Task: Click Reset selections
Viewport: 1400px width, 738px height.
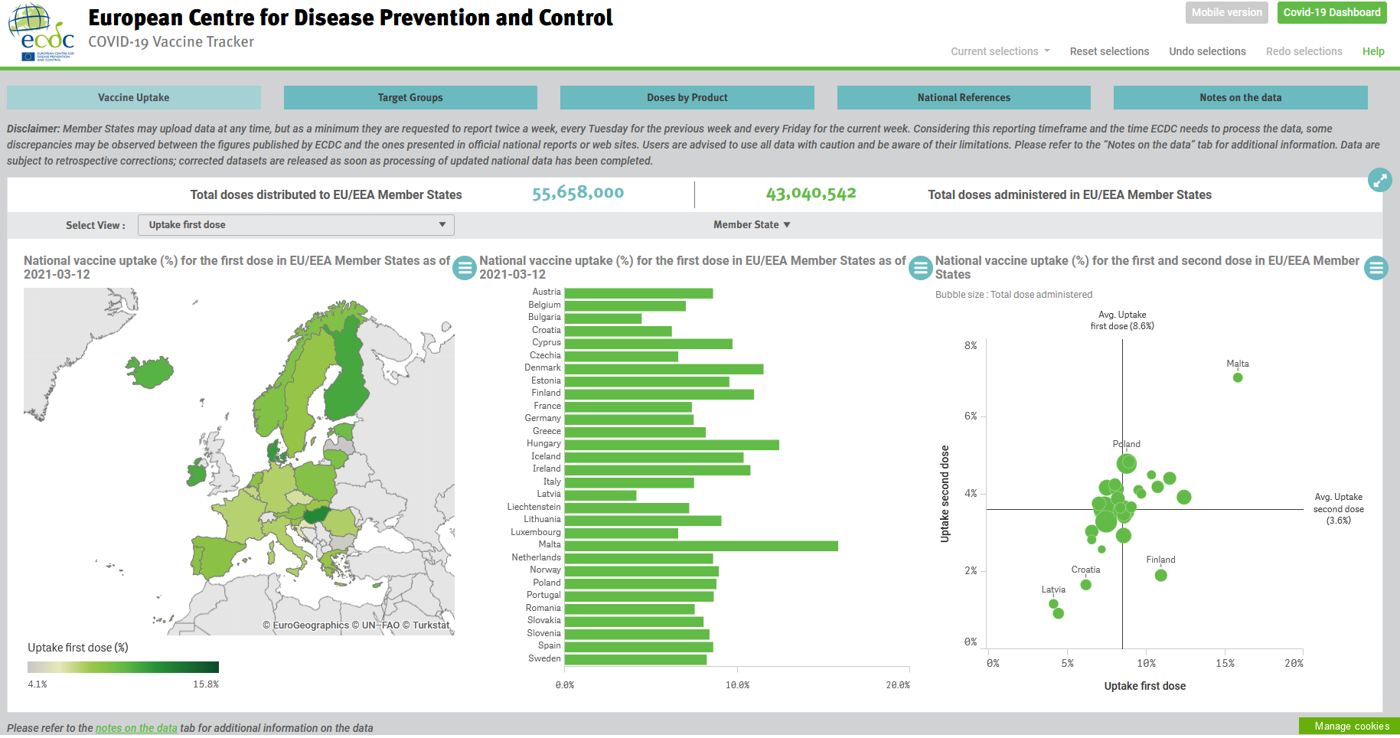Action: coord(1109,51)
